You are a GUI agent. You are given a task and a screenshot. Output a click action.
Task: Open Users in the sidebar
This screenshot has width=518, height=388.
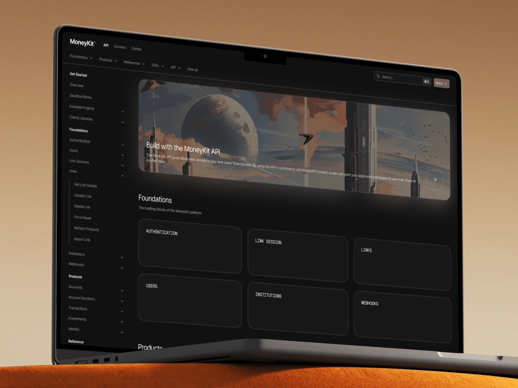73,151
